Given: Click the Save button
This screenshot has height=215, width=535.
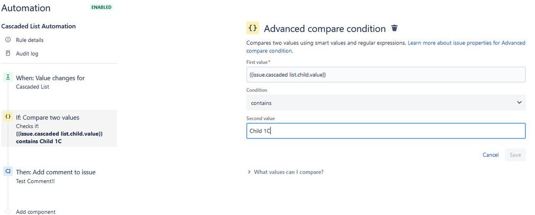Looking at the screenshot, I should [x=515, y=155].
